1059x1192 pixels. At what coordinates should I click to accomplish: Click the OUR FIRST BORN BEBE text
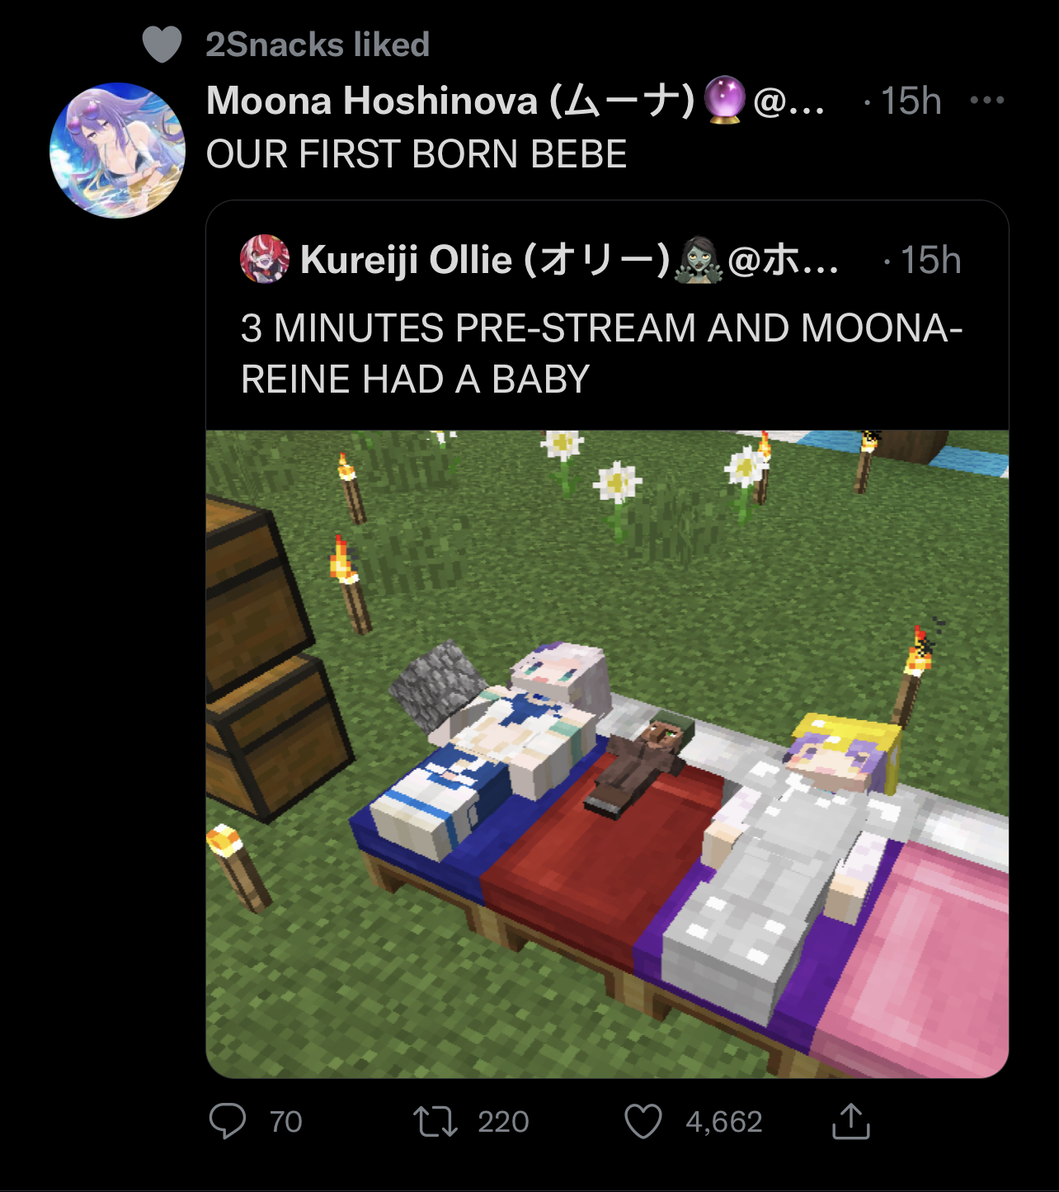tap(417, 153)
